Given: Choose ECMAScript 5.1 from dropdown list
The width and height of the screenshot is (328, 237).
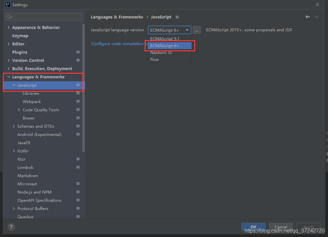Looking at the screenshot, I should 170,39.
